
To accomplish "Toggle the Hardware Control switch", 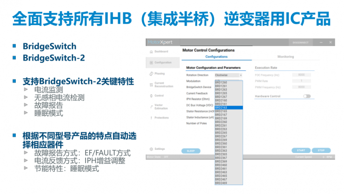I will pyautogui.click(x=307, y=96).
